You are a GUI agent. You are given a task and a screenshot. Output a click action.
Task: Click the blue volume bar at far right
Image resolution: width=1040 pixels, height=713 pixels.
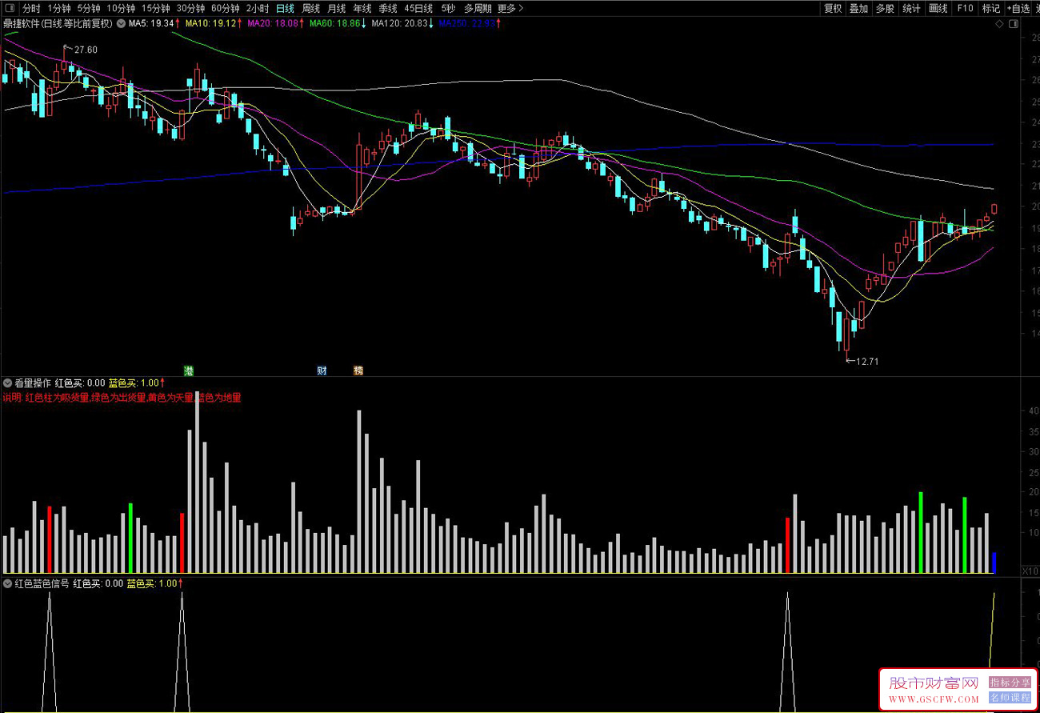(994, 563)
